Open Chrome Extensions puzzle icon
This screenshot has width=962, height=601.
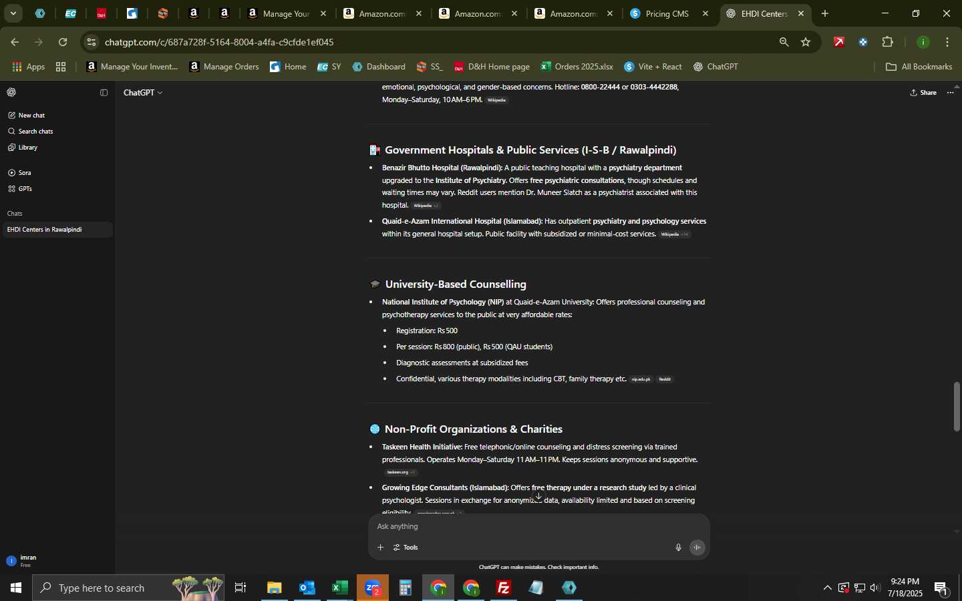tap(888, 42)
